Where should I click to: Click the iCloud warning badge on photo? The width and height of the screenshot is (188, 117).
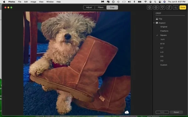127,112
